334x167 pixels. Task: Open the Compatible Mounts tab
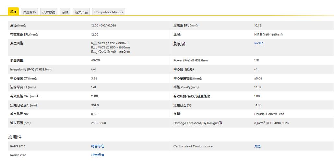pyautogui.click(x=109, y=12)
